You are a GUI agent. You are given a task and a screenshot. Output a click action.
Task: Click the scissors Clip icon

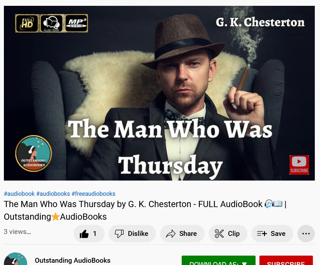219,234
